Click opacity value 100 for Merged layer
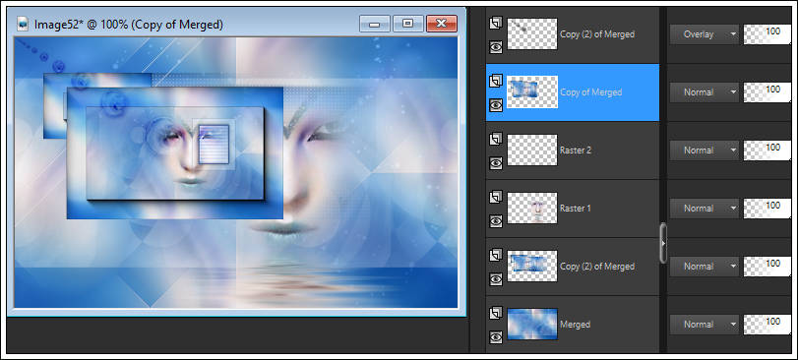The width and height of the screenshot is (798, 360). point(773,322)
